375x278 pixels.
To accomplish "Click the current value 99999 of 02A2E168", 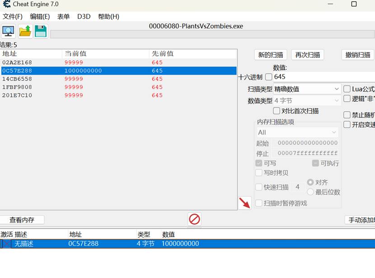I will (74, 62).
